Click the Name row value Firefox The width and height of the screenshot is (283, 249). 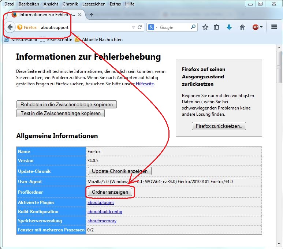click(94, 152)
